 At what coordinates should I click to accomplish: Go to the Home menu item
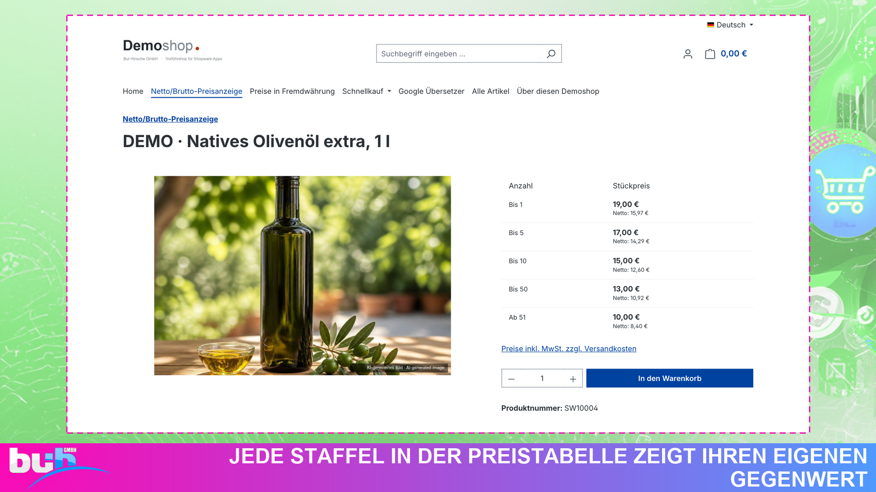coord(133,91)
